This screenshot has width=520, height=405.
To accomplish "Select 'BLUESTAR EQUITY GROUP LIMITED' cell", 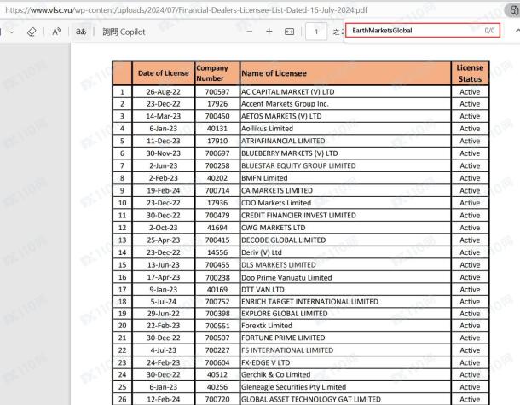I will [345, 166].
